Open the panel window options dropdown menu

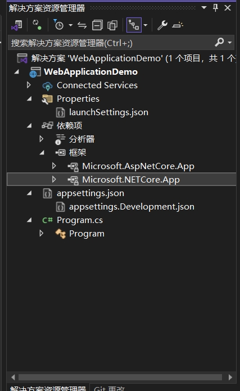[204, 8]
